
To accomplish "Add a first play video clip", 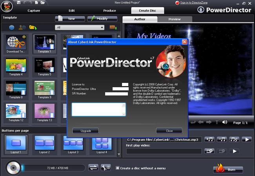I will 209,151.
